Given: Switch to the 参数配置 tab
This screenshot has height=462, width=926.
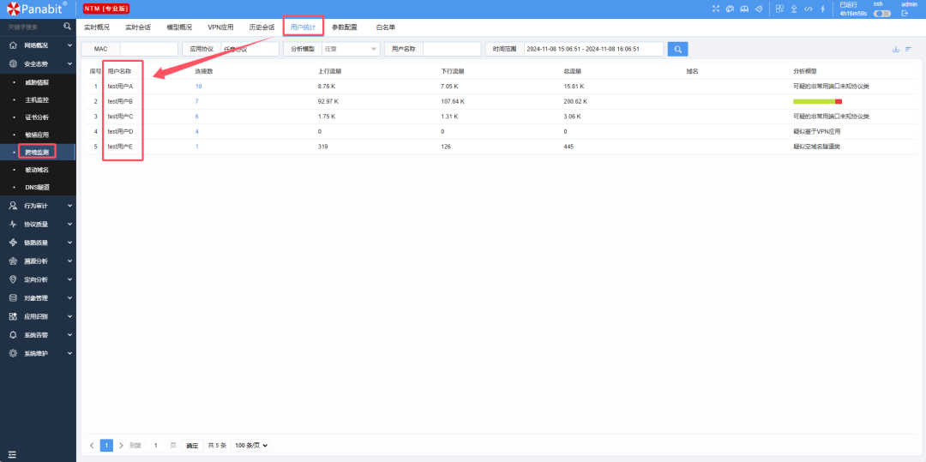Looking at the screenshot, I should 345,27.
